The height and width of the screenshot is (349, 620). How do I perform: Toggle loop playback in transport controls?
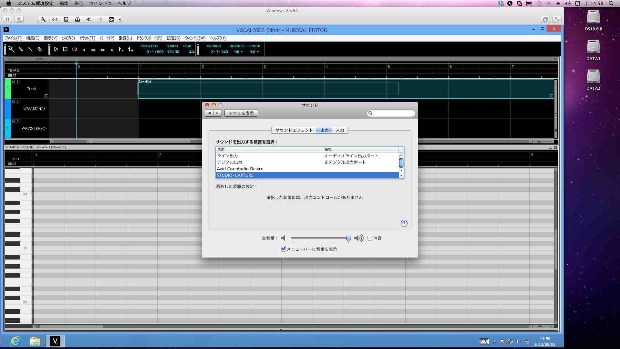click(x=75, y=49)
